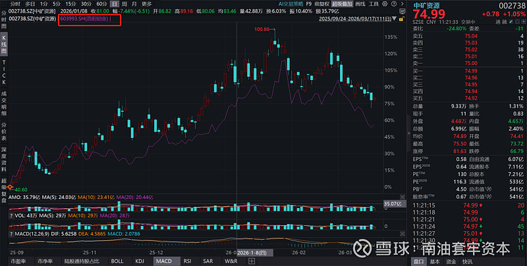Open 画线 drawing tools
The image size is (527, 266).
click(360, 4)
